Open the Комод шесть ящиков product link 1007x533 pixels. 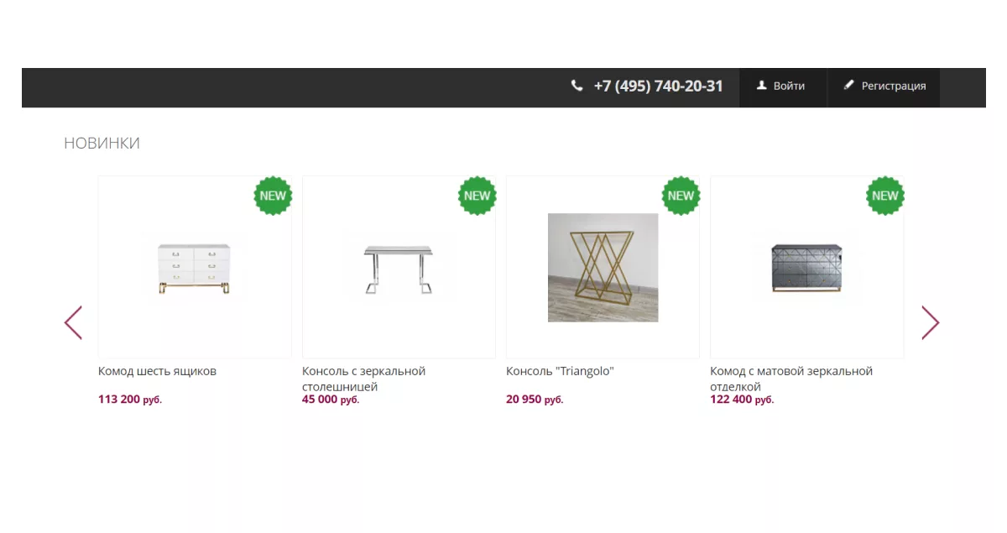pos(157,371)
